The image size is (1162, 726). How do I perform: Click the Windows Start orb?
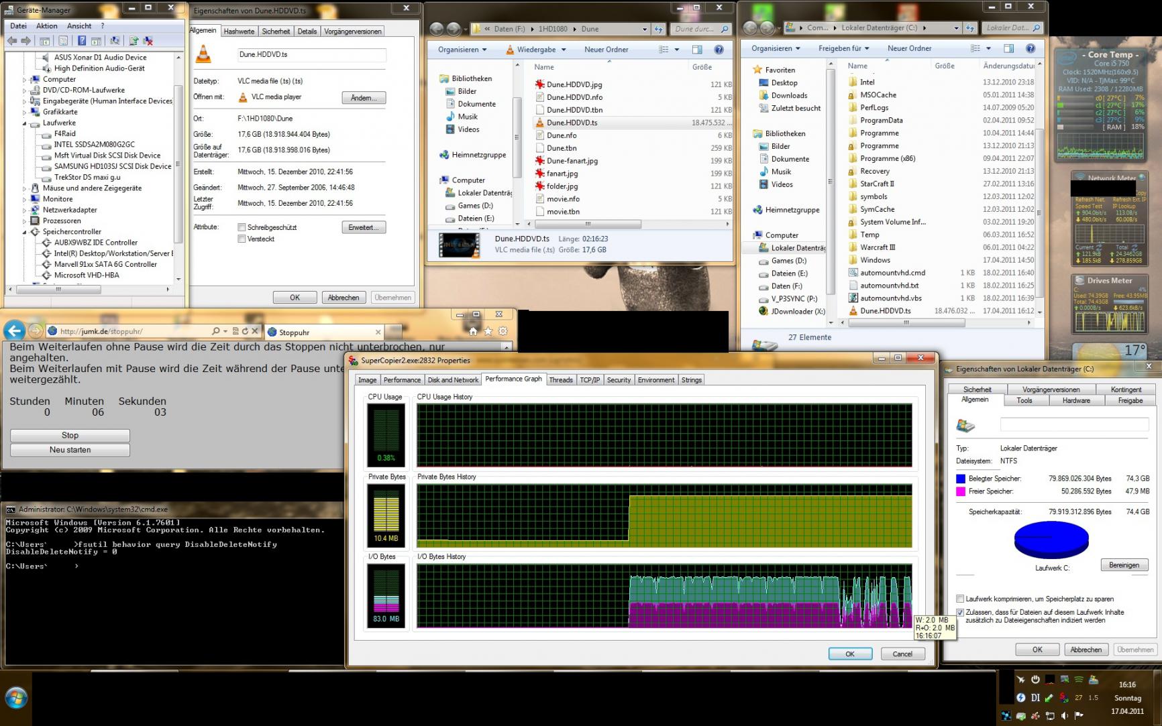click(x=16, y=699)
